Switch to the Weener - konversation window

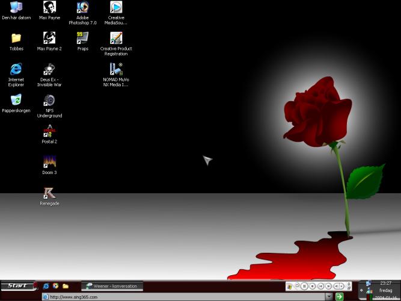[112, 286]
